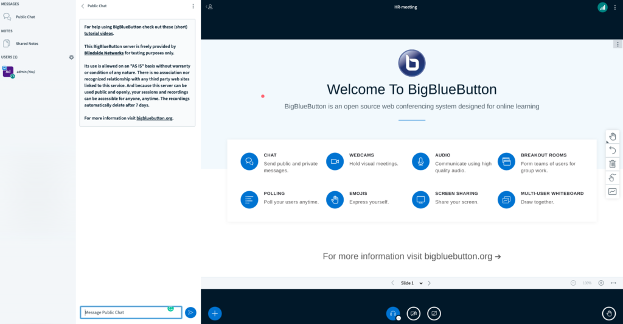
Task: Check connection status indicator icon
Action: [x=602, y=7]
